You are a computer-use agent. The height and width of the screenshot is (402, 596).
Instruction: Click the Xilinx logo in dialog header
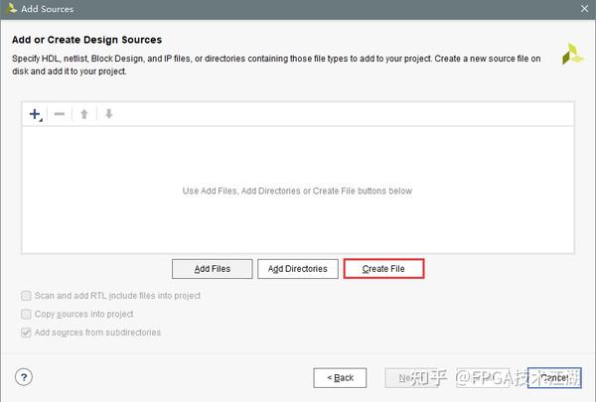pos(573,54)
